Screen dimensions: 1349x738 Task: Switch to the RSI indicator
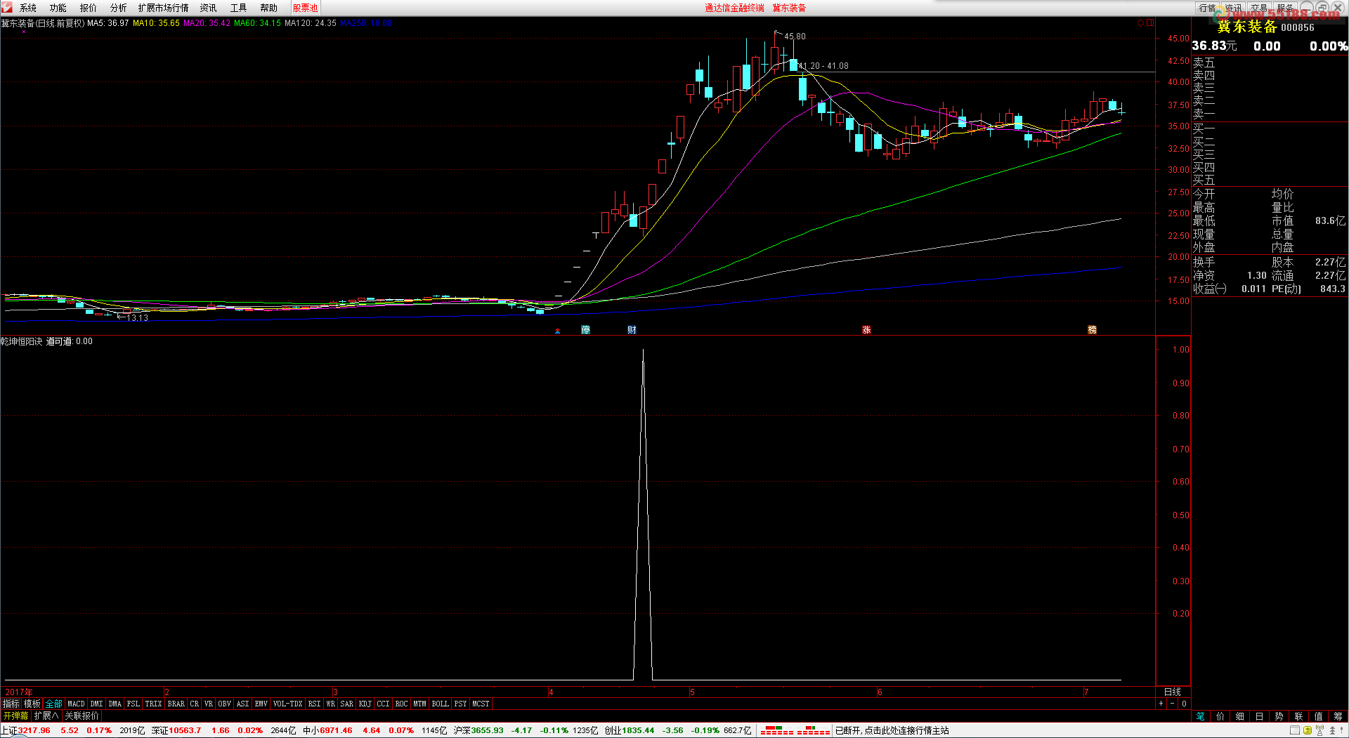click(x=314, y=704)
